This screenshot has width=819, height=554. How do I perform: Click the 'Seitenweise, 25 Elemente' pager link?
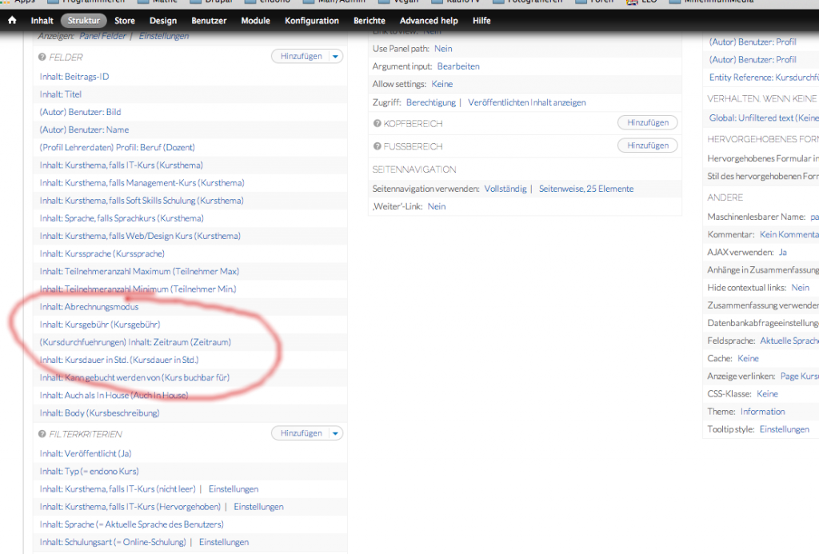[585, 189]
